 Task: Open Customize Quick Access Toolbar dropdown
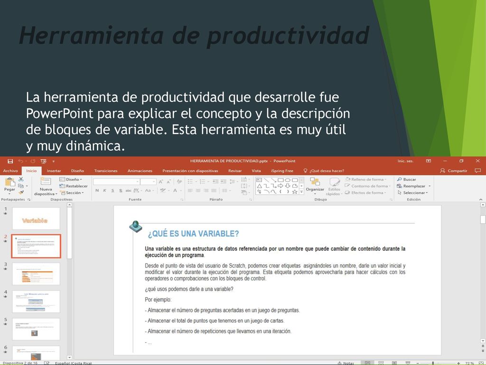[53, 161]
